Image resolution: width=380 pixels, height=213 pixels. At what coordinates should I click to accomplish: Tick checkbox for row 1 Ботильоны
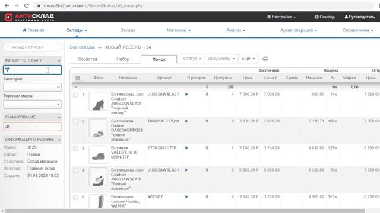click(75, 95)
